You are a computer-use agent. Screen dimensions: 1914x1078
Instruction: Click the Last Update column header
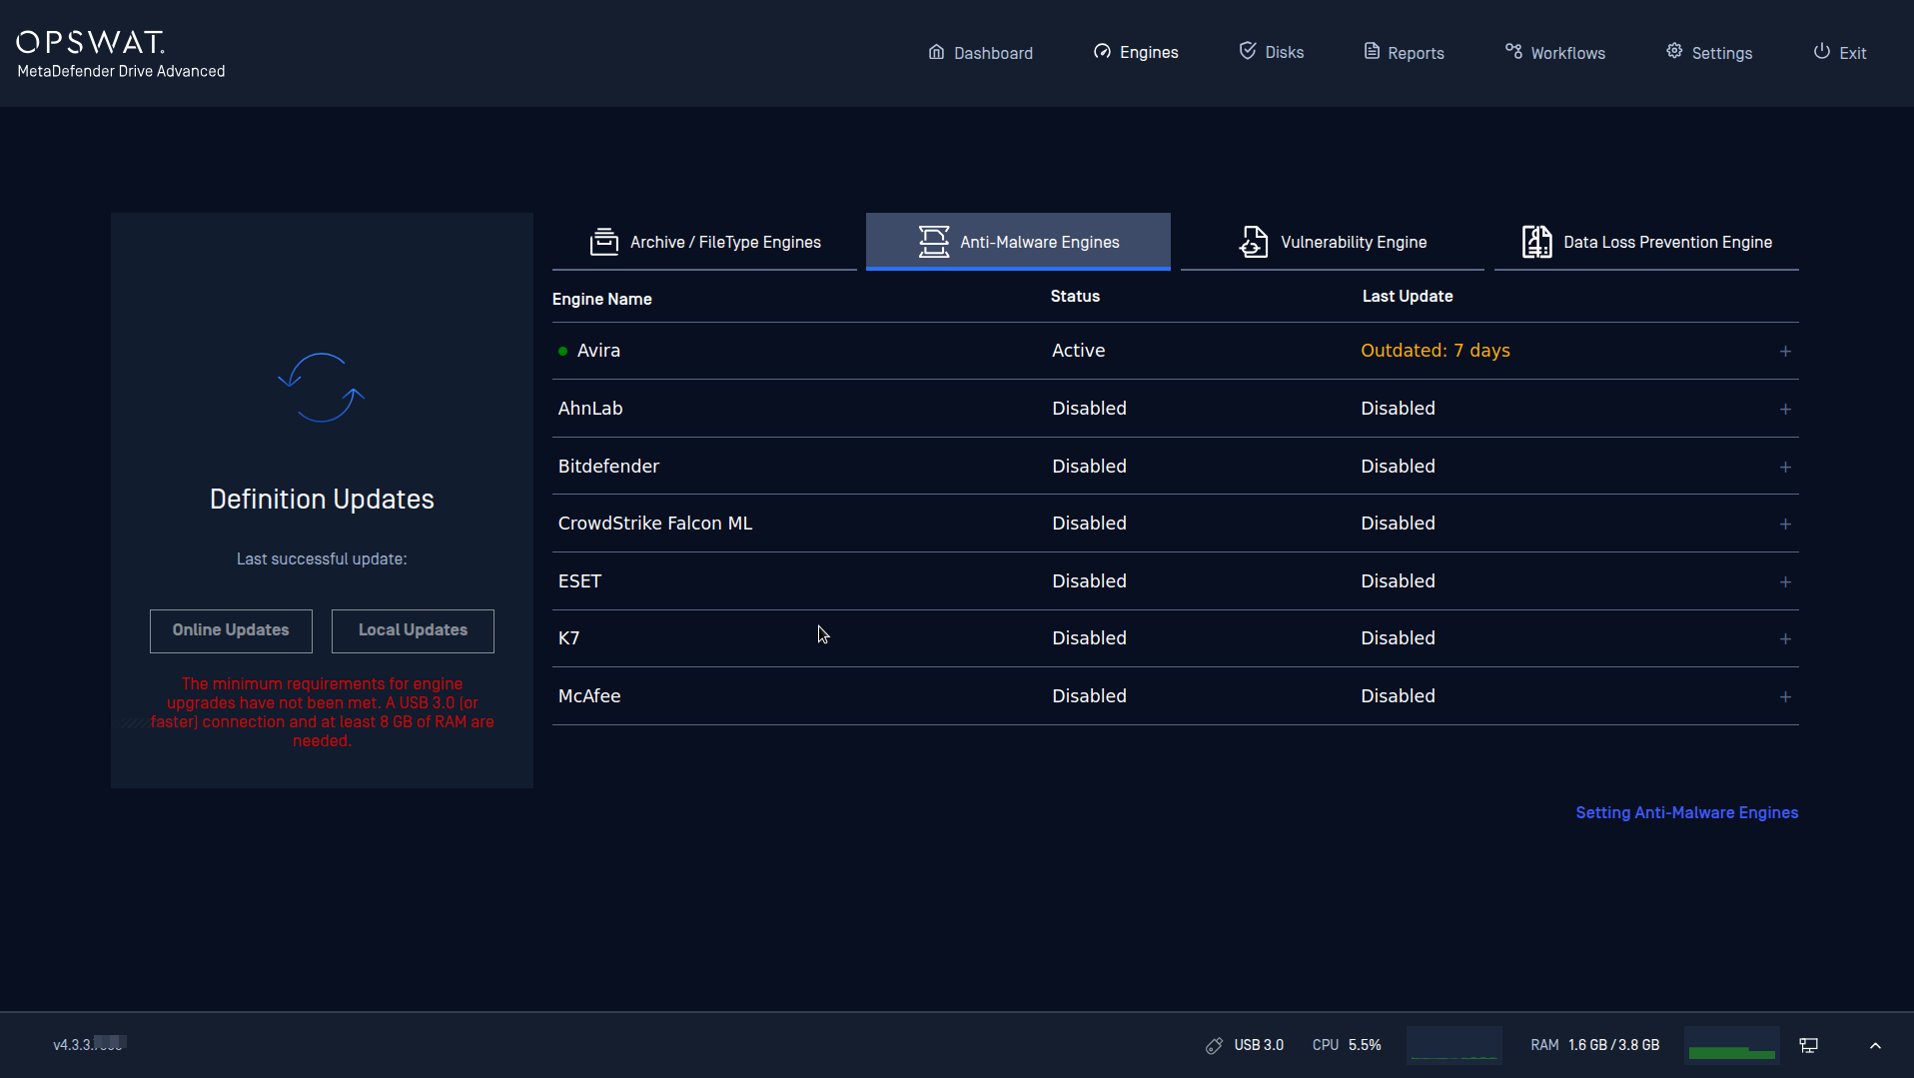(1408, 296)
